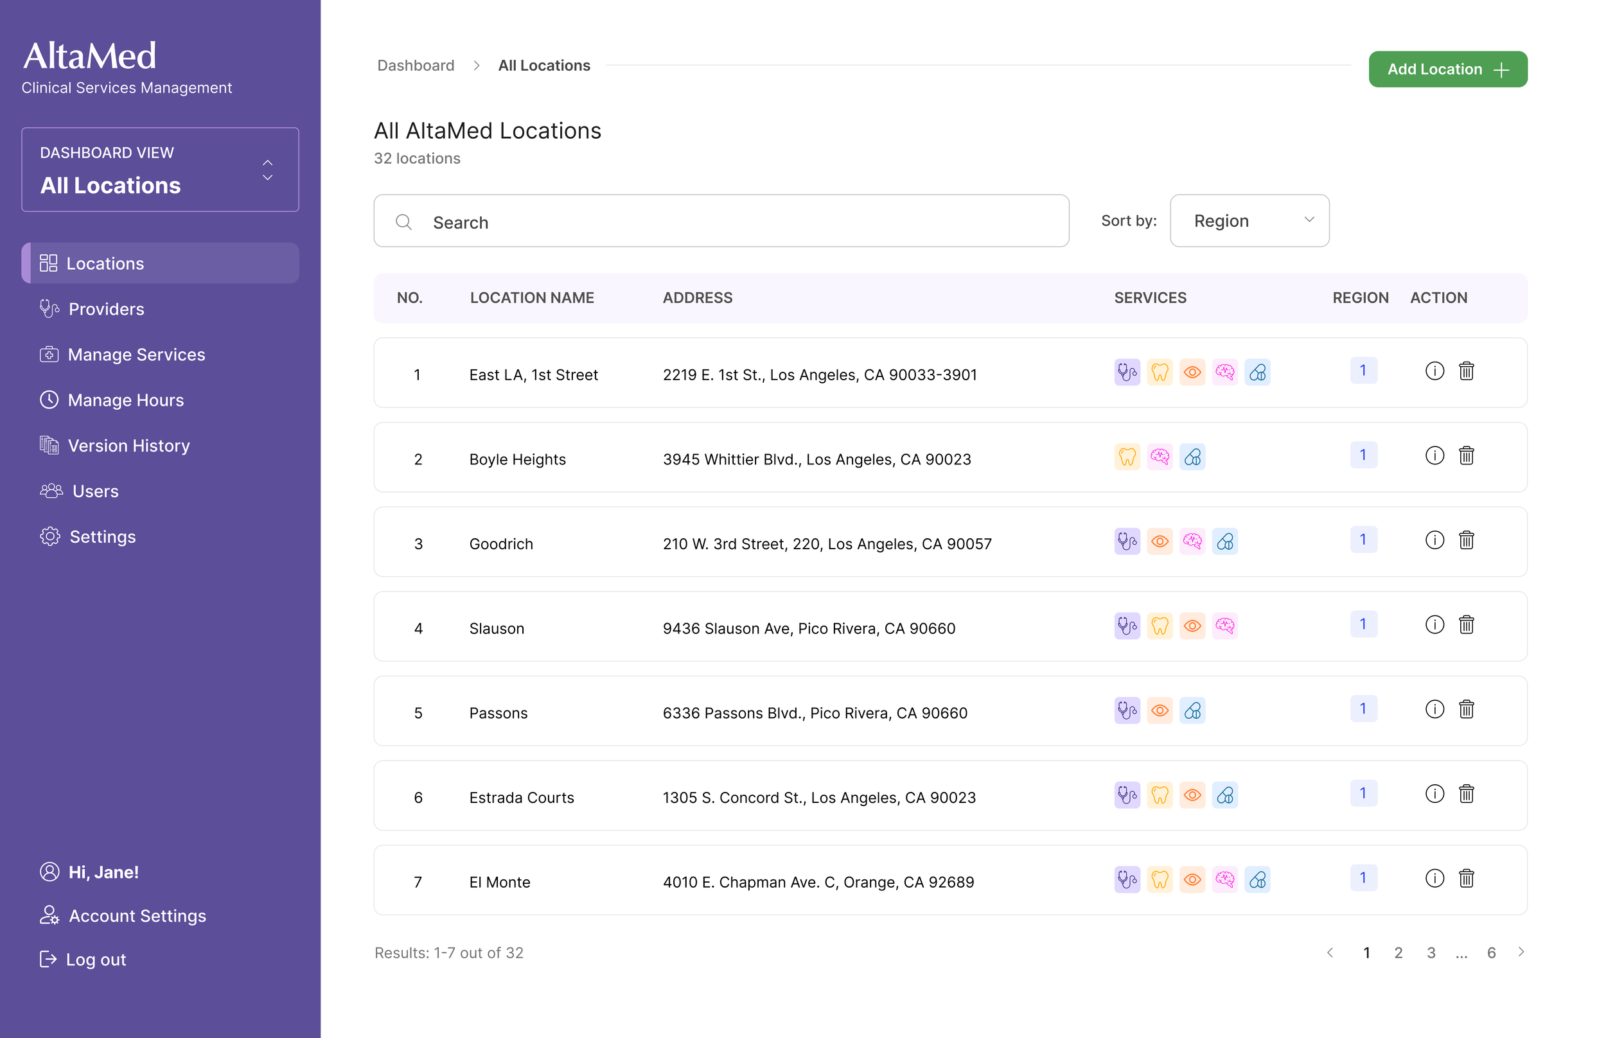Open info for East LA, 1st Street
This screenshot has width=1606, height=1038.
(x=1434, y=371)
